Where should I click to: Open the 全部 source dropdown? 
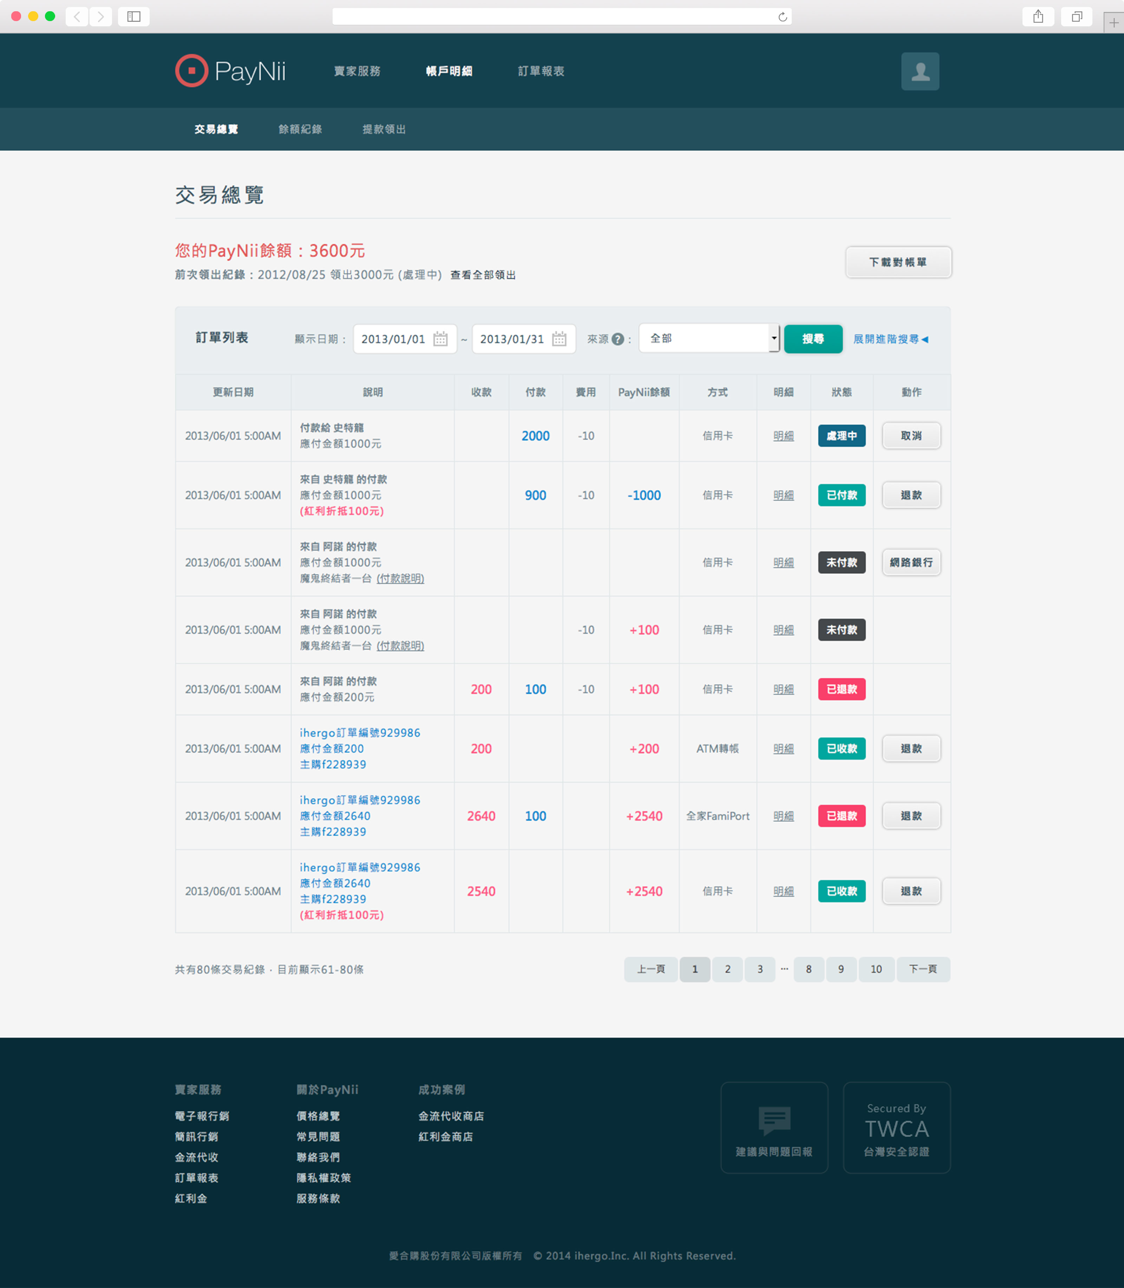point(709,338)
